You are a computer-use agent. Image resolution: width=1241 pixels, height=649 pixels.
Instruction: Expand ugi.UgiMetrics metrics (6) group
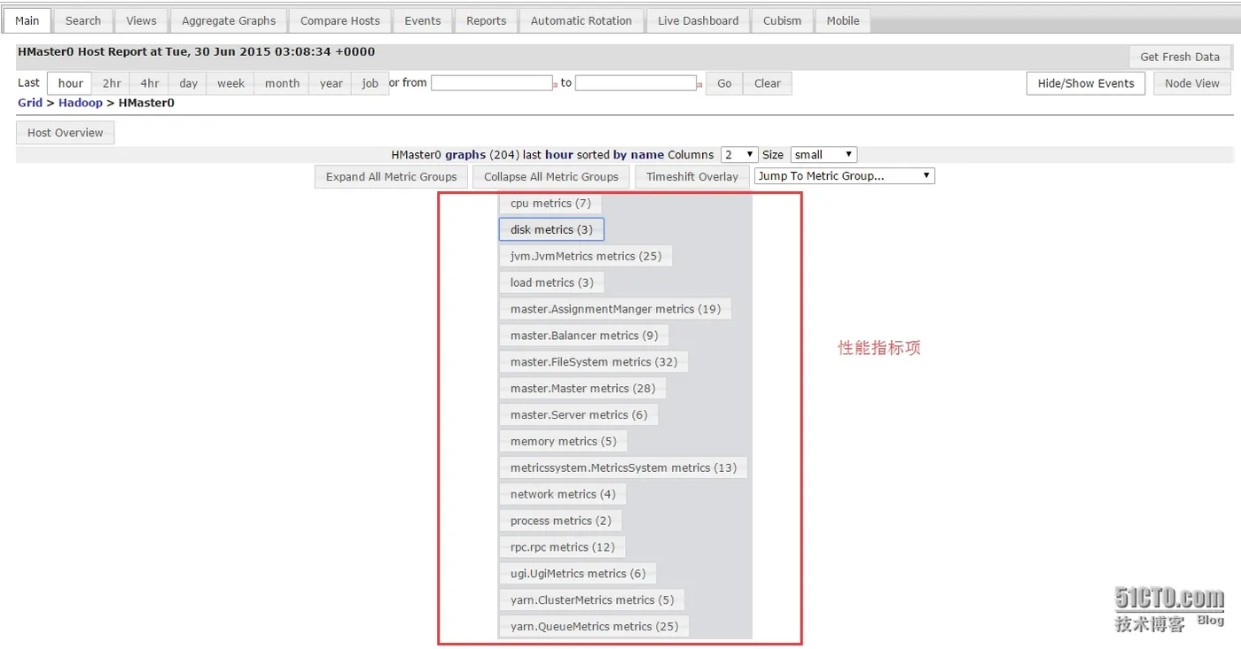pos(578,574)
